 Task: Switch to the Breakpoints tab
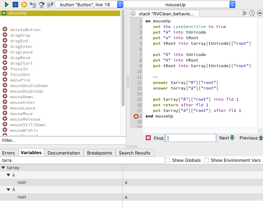tap(99, 153)
